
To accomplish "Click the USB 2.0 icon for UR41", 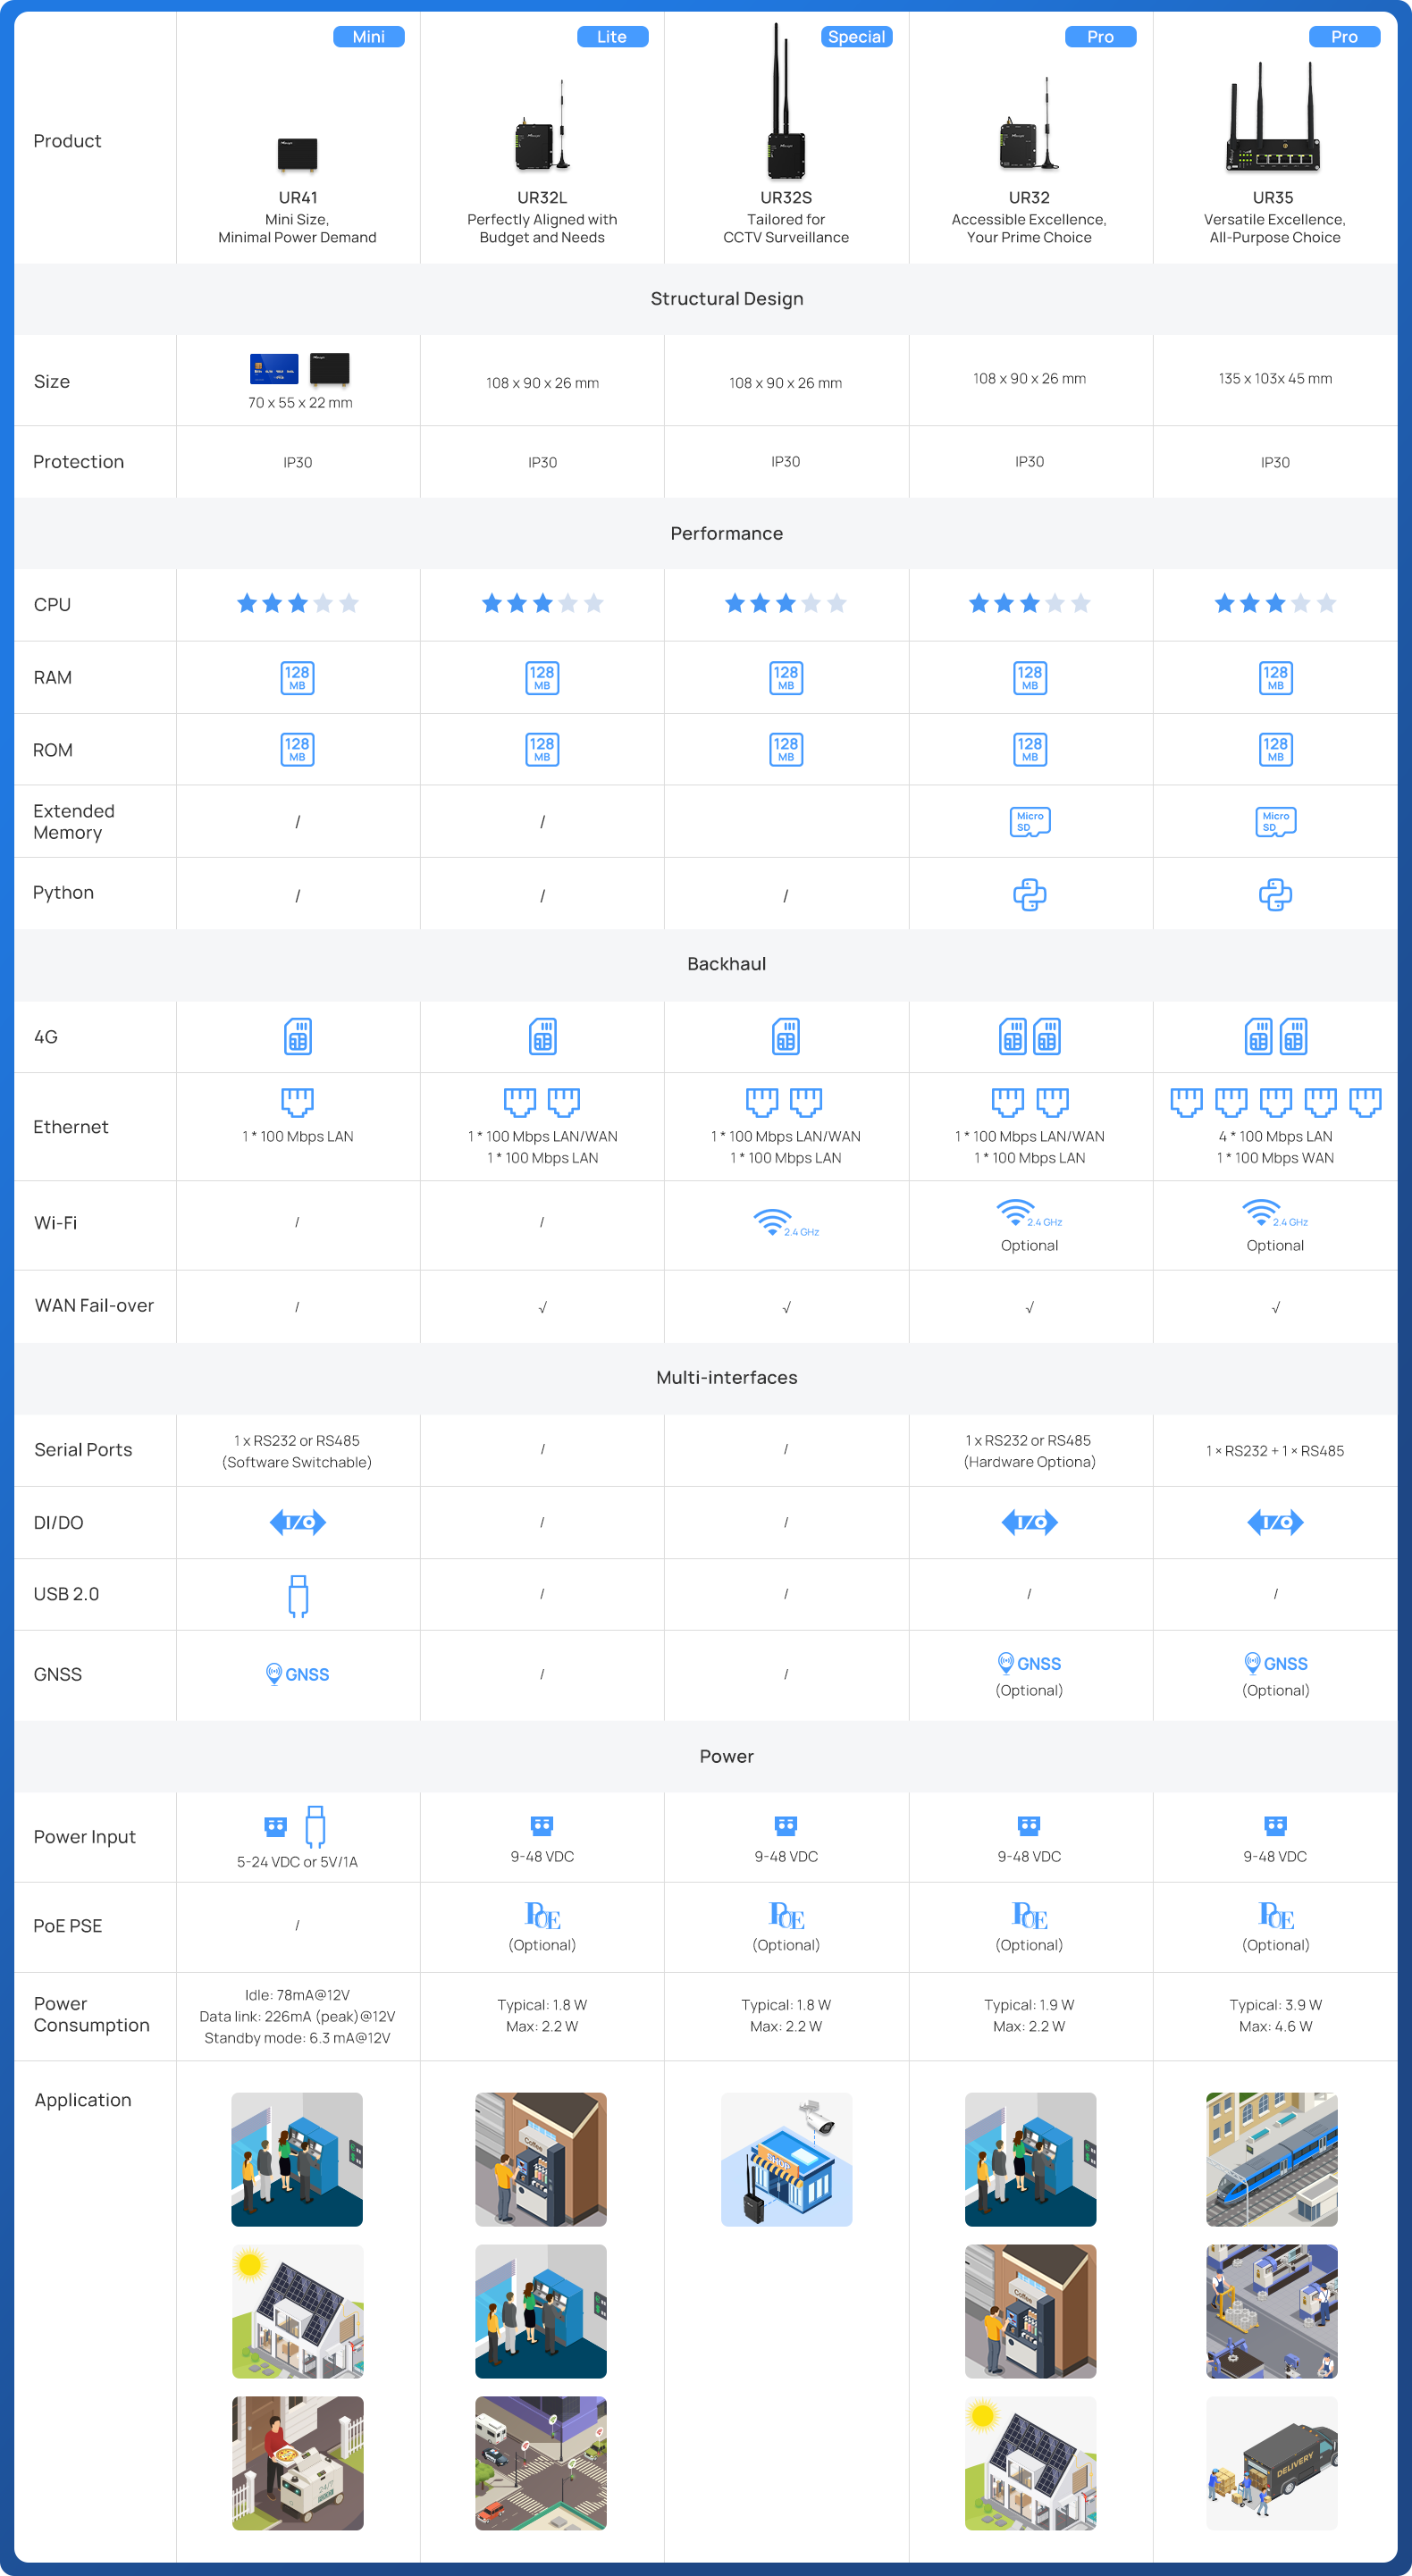I will pos(298,1595).
